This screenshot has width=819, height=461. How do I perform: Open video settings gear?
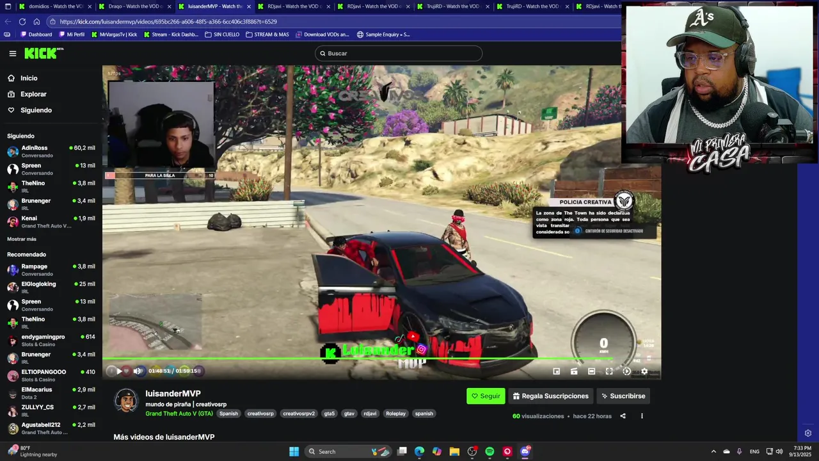(644, 371)
